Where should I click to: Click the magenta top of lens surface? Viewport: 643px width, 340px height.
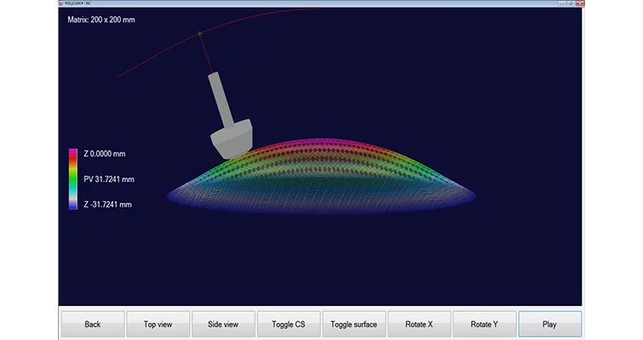pos(321,142)
